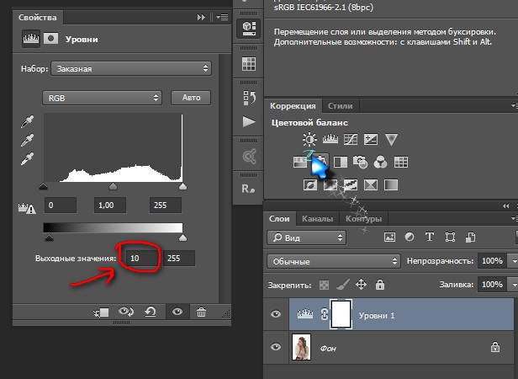This screenshot has width=518, height=379.
Task: Reset Levels adjustment to defaults
Action: (151, 312)
